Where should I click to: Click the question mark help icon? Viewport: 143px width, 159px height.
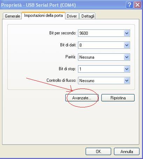point(129,5)
